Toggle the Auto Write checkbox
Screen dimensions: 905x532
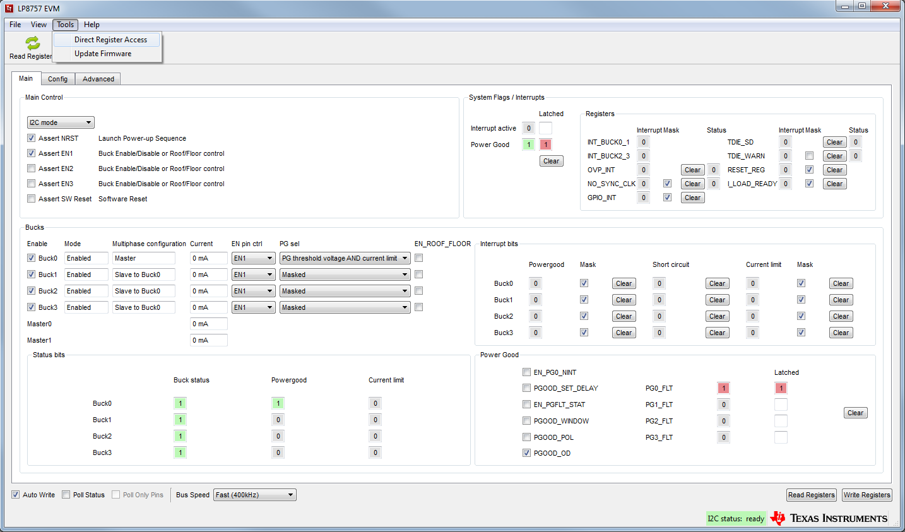15,495
